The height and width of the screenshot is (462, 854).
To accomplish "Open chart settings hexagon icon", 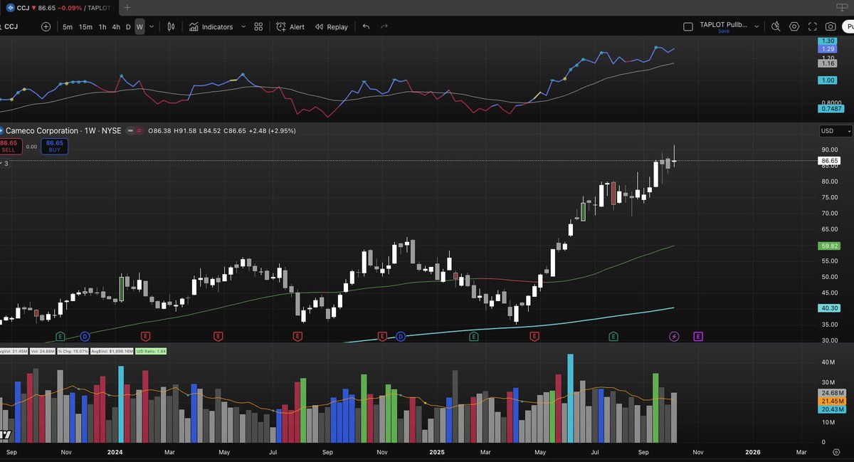I will pyautogui.click(x=794, y=26).
